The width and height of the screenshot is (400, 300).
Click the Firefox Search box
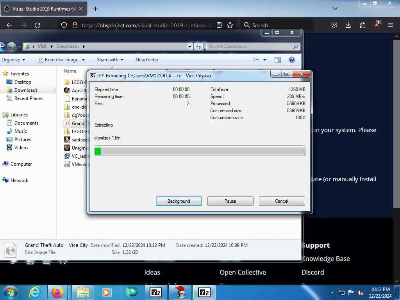277,25
